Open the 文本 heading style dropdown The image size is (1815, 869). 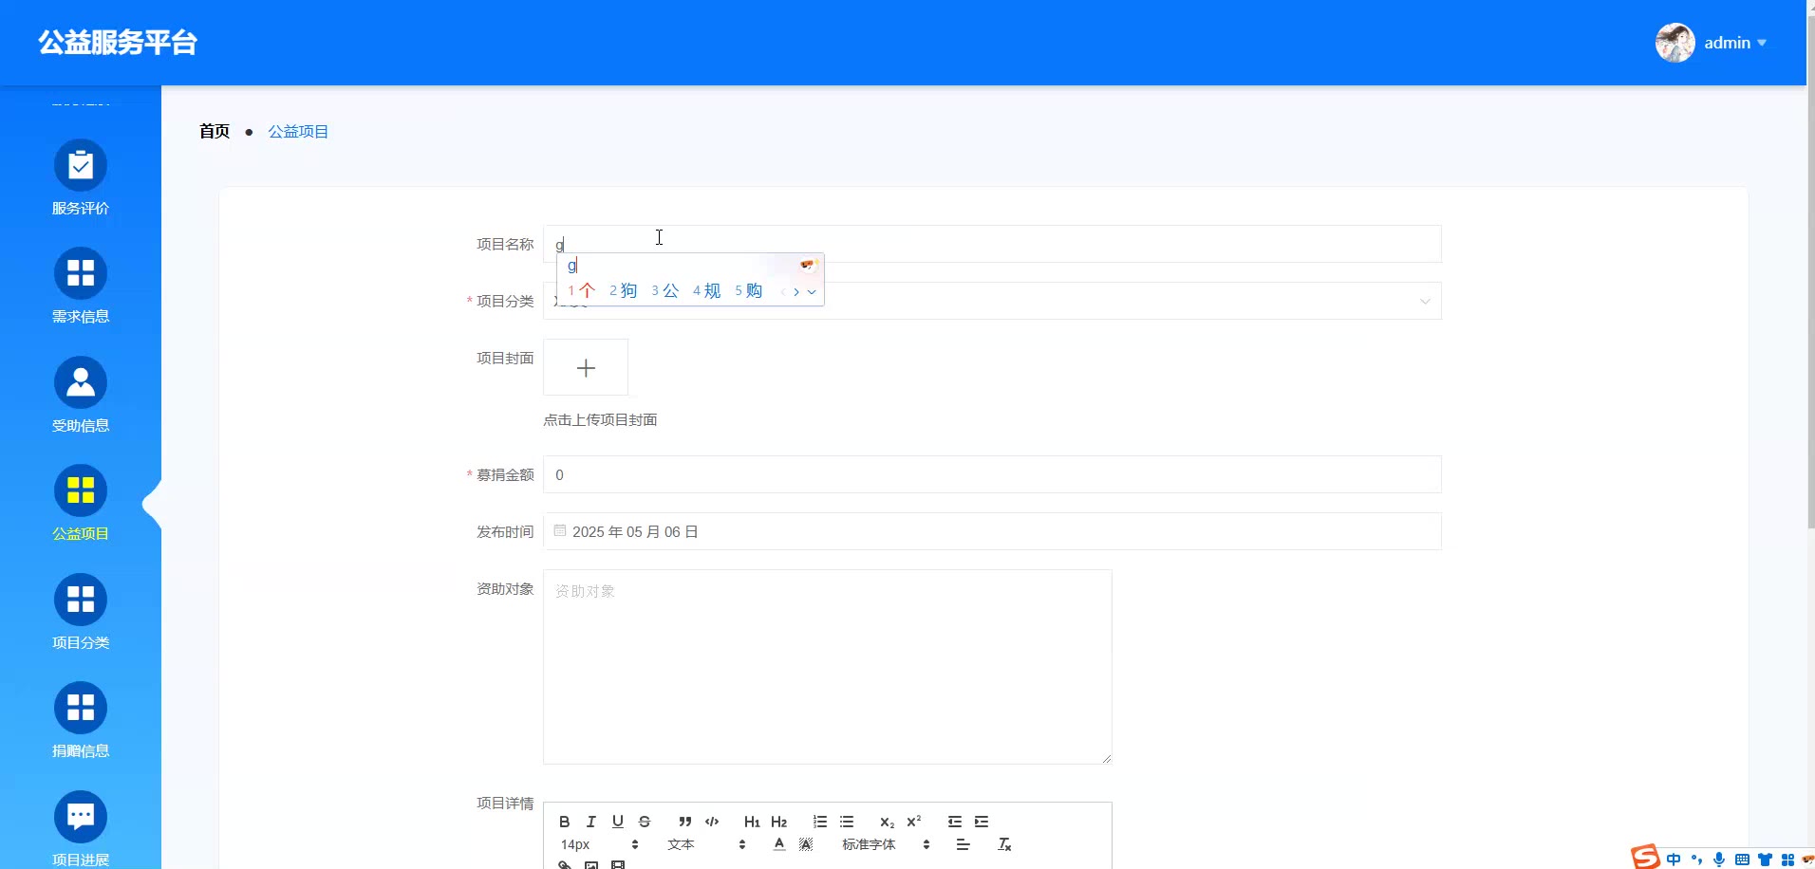tap(706, 844)
